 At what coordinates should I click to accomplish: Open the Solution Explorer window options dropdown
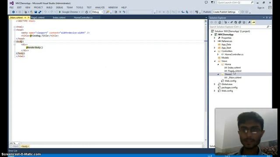(x=264, y=18)
